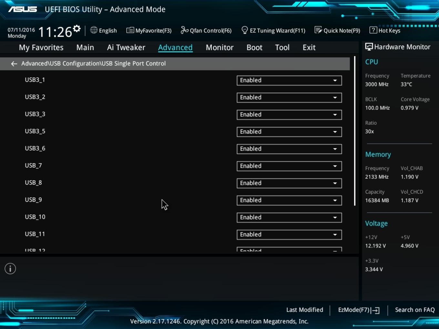Select the USB_9 row label
The height and width of the screenshot is (329, 439).
pyautogui.click(x=33, y=200)
